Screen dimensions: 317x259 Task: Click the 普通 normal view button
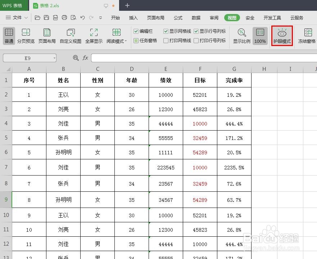coord(8,36)
